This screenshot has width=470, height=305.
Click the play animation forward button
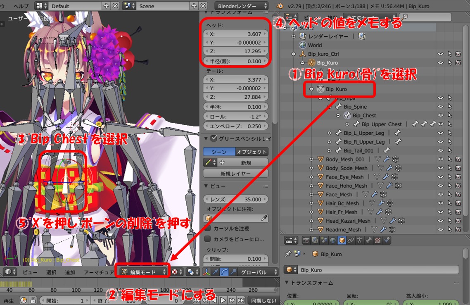pos(223,300)
